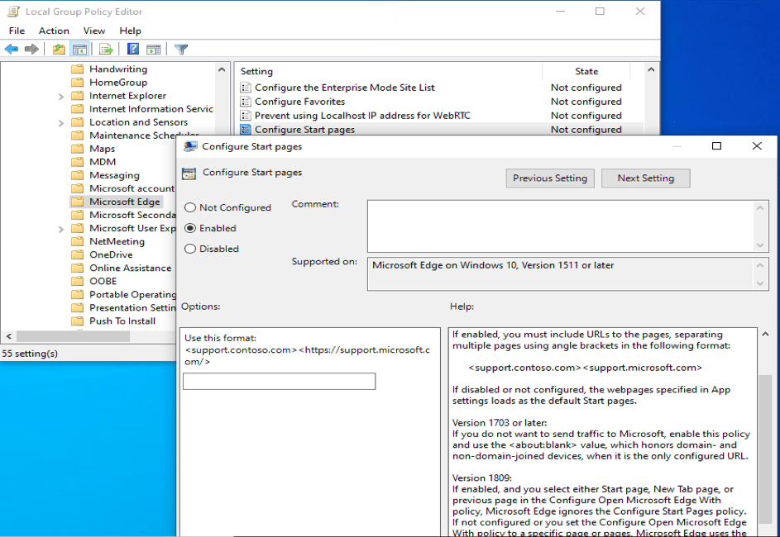The width and height of the screenshot is (780, 537).
Task: Expand the Microsoft User Exp tree node
Action: pyautogui.click(x=60, y=229)
